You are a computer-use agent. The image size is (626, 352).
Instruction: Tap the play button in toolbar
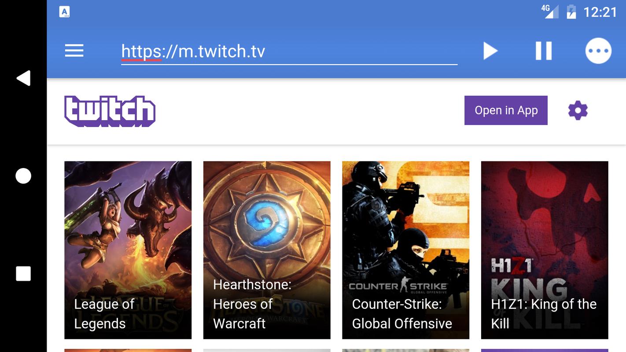coord(490,51)
